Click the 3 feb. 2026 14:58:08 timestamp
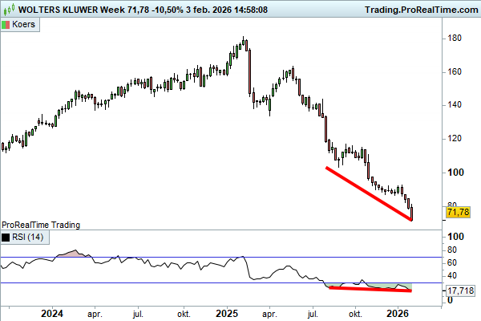 (227, 10)
